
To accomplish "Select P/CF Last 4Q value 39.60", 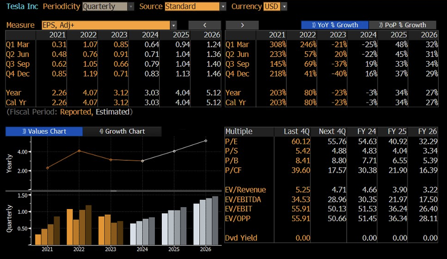I will coord(301,170).
